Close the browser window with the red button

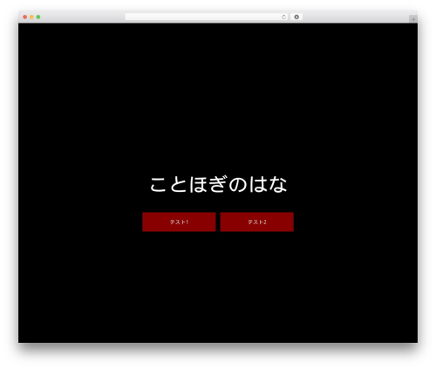click(25, 17)
